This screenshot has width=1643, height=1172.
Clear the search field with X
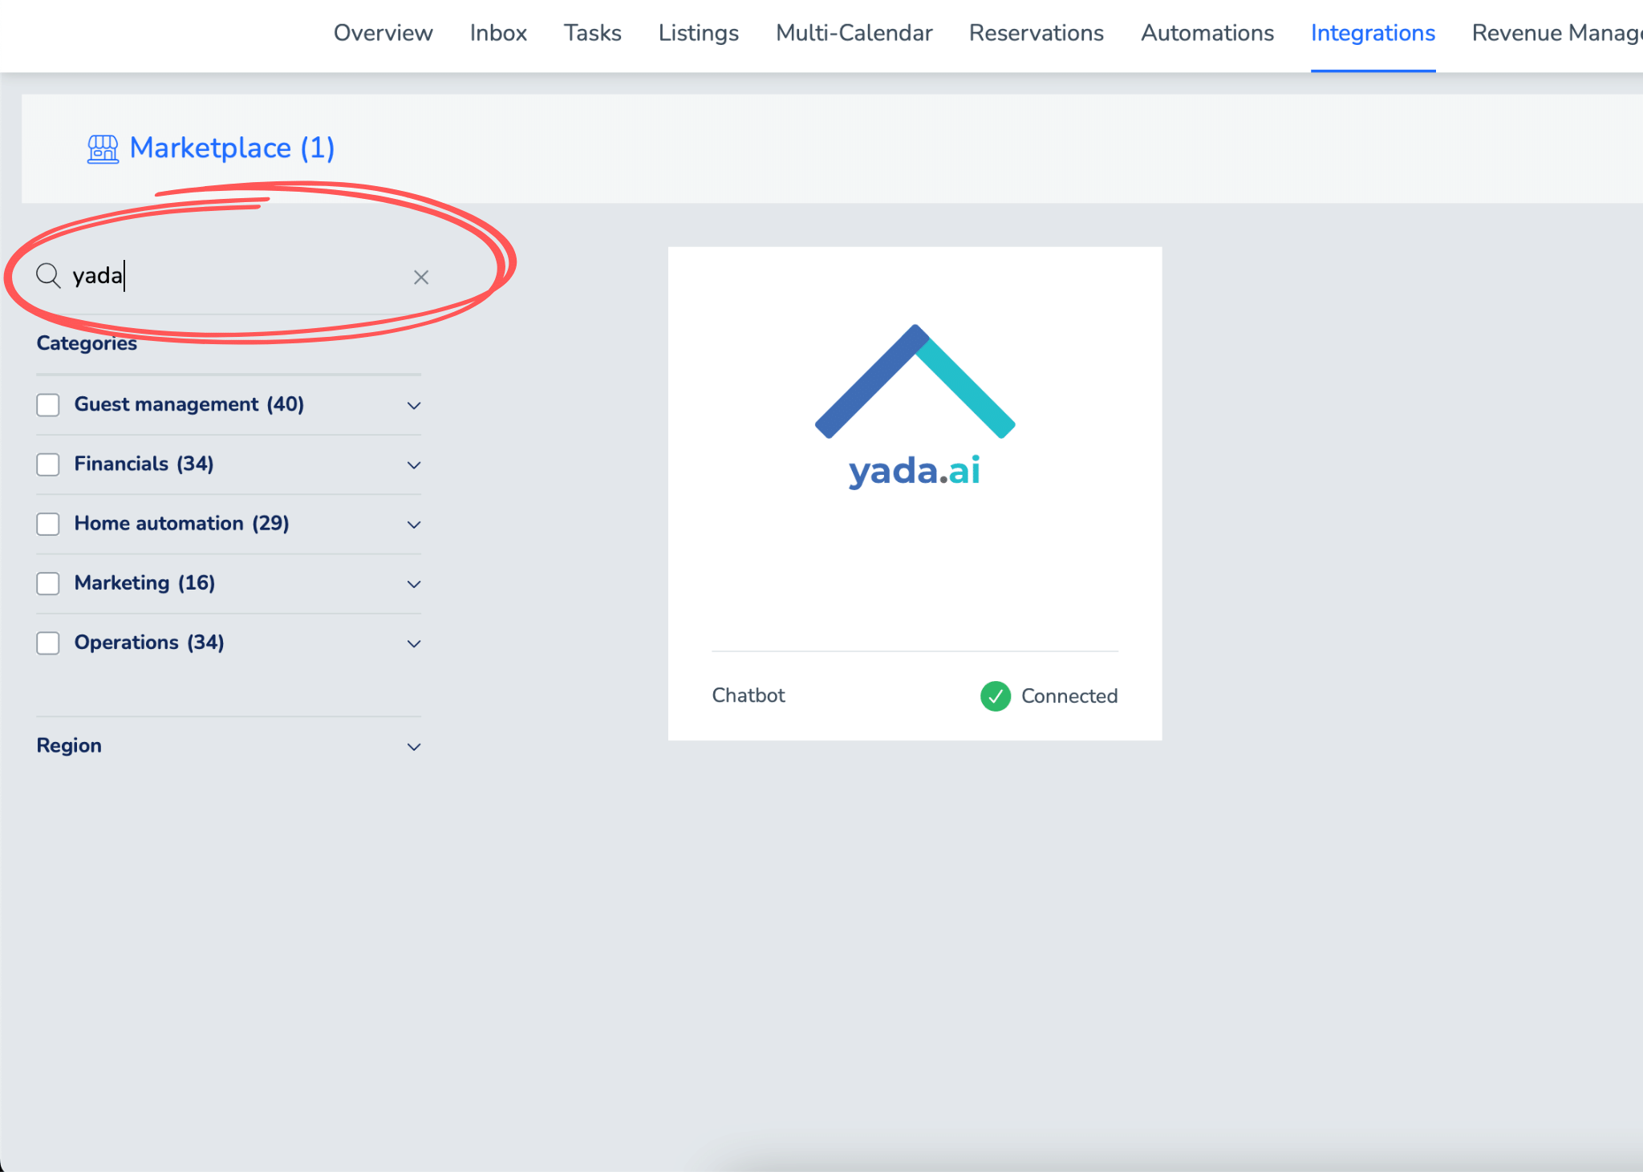click(x=420, y=278)
